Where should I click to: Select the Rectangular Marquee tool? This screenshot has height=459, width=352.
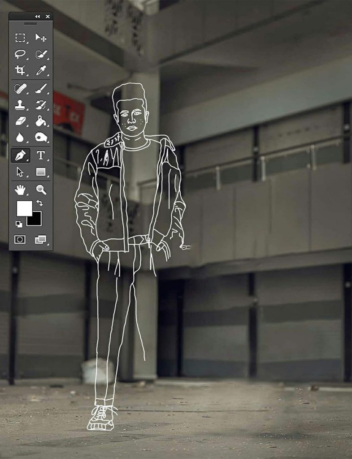tap(20, 38)
